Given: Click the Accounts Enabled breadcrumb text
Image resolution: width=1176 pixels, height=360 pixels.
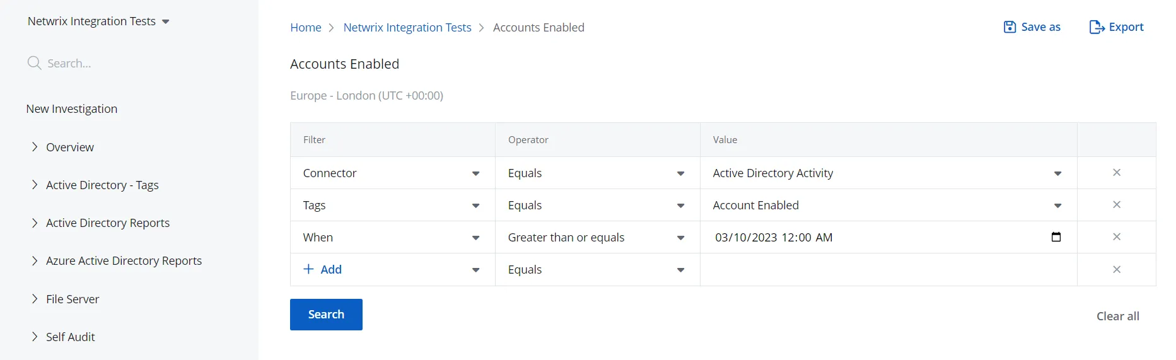Looking at the screenshot, I should pos(539,28).
